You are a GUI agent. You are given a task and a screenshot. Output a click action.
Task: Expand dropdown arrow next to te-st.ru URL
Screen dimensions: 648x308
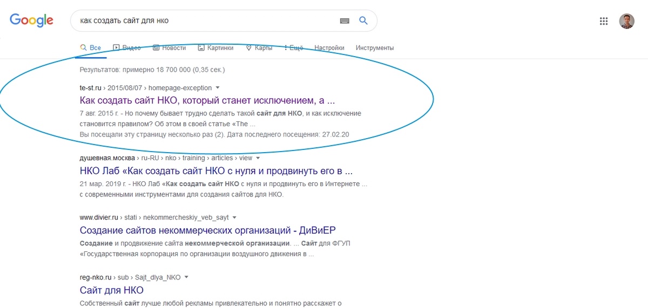click(x=218, y=87)
